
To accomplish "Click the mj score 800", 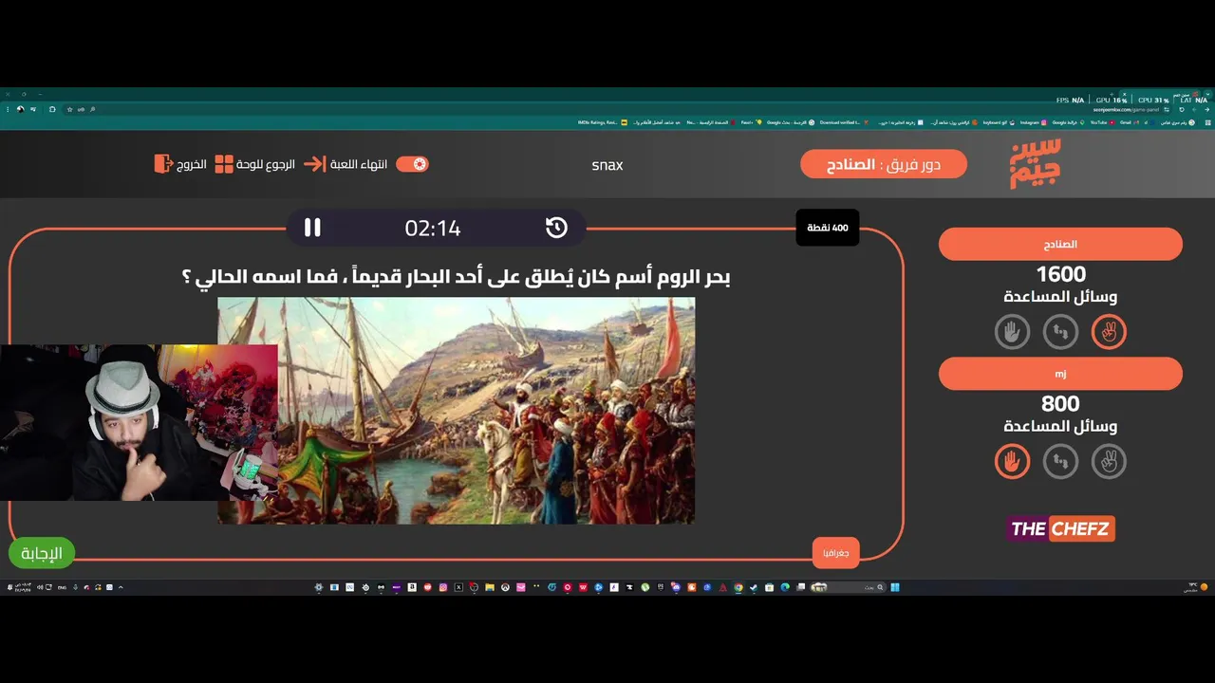I will coord(1060,404).
